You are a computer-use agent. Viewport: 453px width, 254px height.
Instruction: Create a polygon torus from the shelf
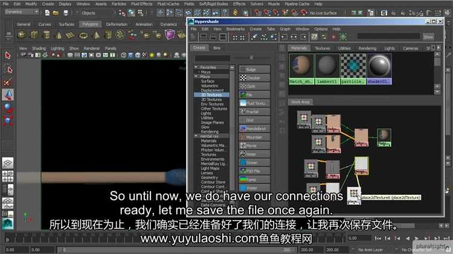coord(83,35)
